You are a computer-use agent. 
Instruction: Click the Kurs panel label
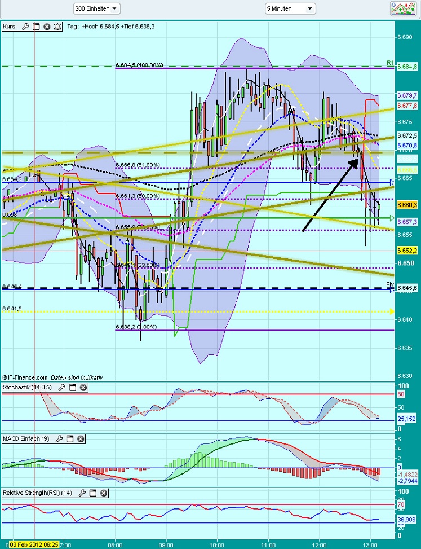coord(9,27)
